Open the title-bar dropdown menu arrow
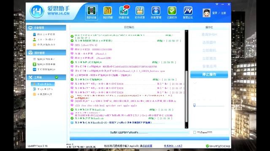 (x=217, y=4)
